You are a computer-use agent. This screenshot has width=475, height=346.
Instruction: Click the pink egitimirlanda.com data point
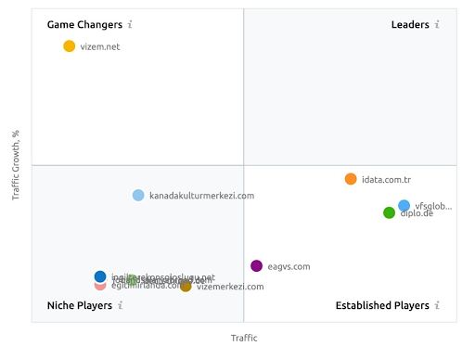[x=100, y=287]
